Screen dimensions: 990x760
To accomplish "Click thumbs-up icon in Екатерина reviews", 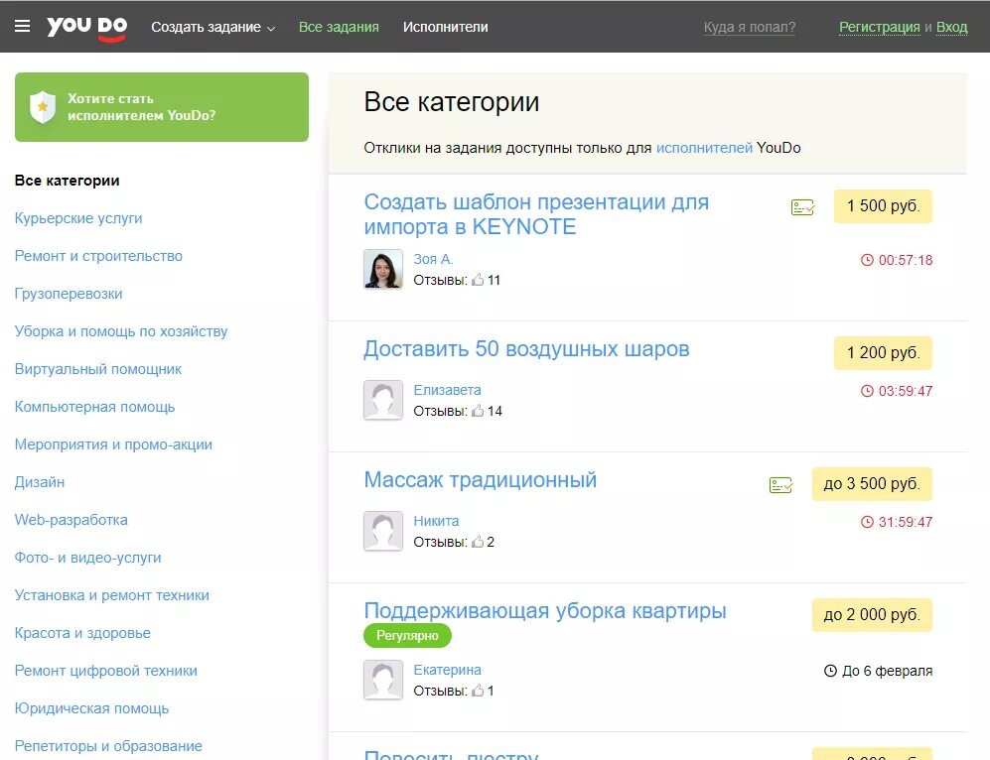I will [x=478, y=690].
